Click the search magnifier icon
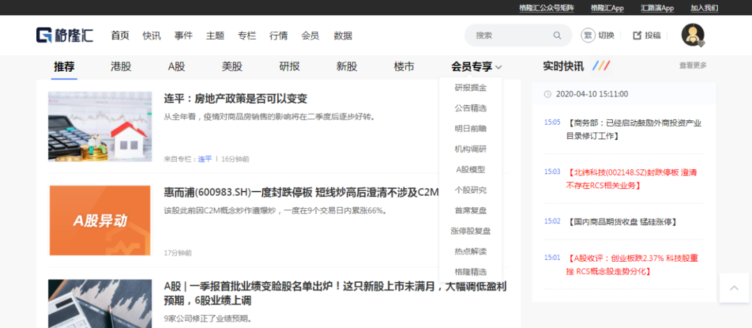This screenshot has width=752, height=328. tap(557, 35)
